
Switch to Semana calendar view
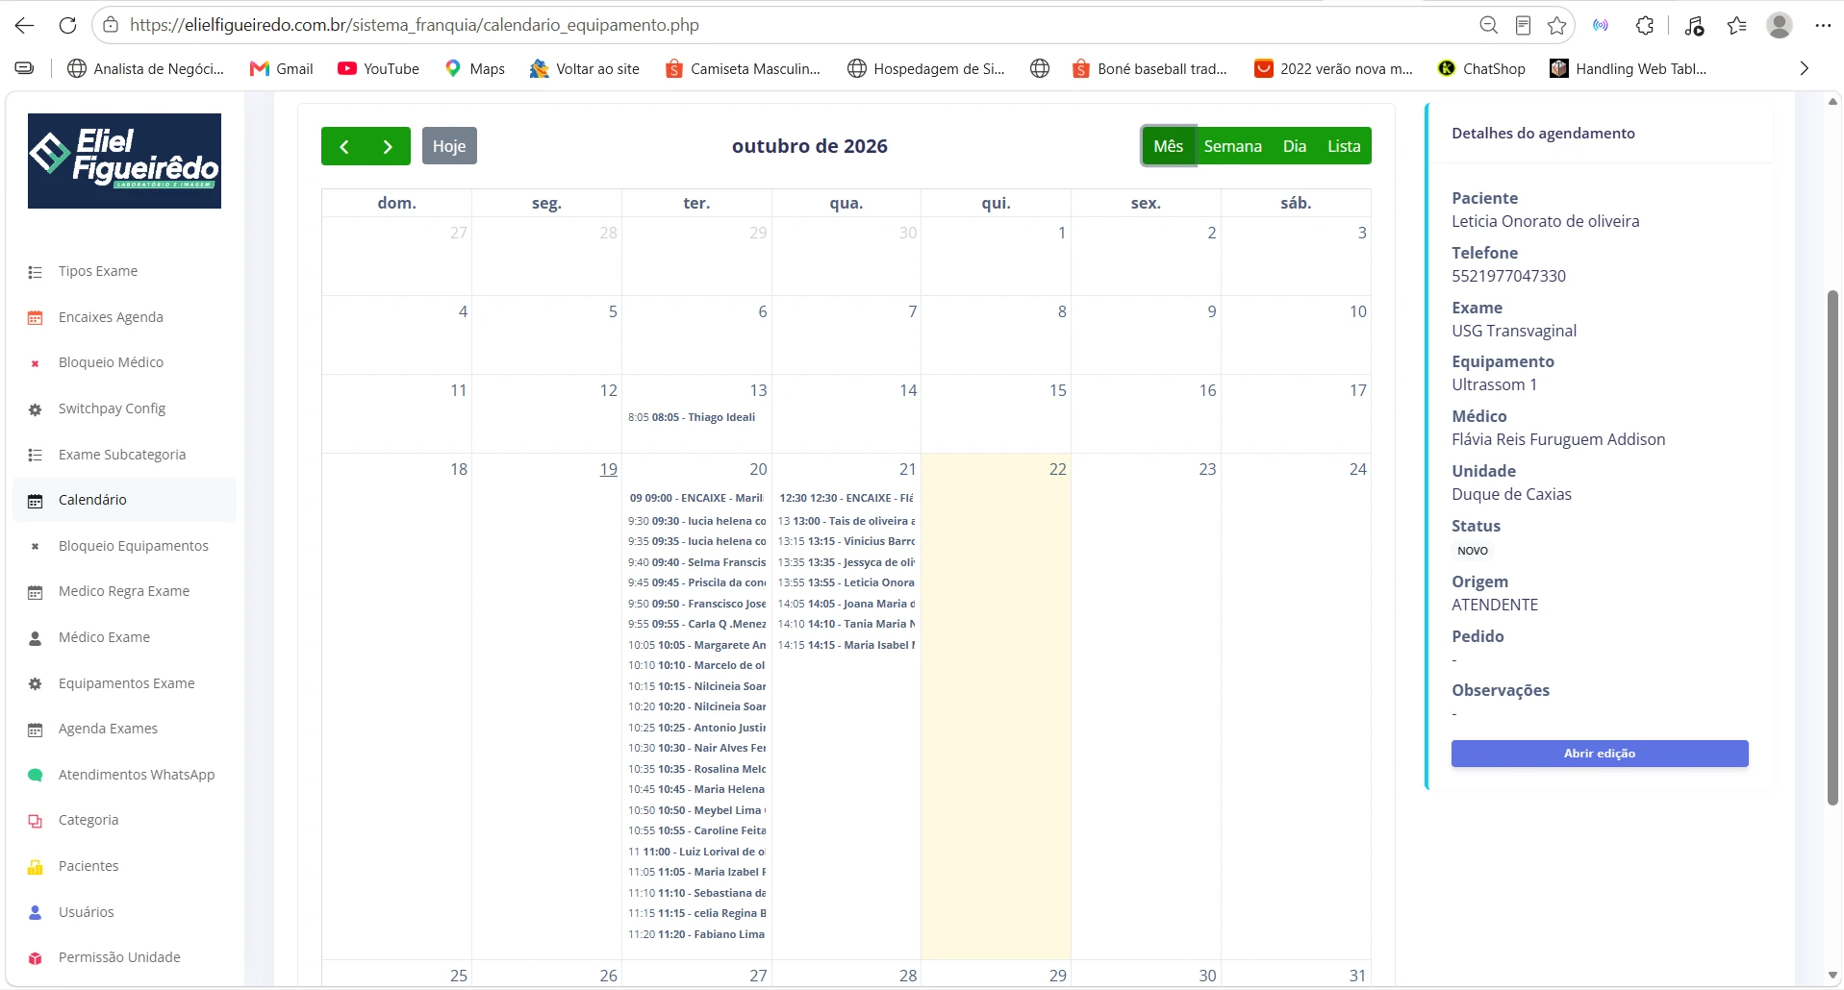pos(1232,146)
